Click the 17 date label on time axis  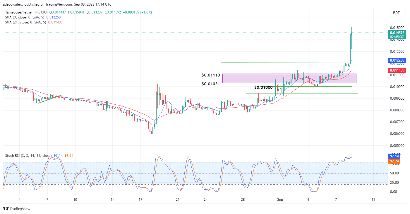tap(140, 200)
